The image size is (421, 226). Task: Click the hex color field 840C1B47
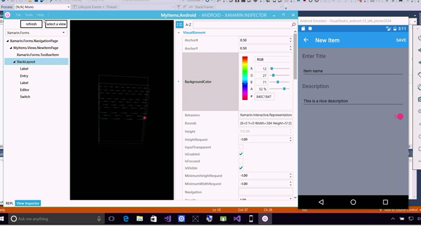[x=264, y=97]
